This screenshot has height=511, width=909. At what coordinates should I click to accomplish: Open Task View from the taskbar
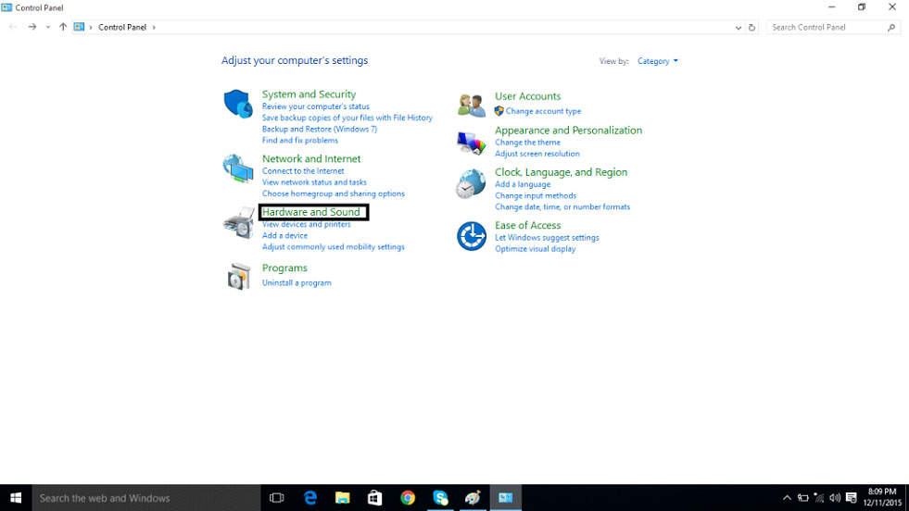point(277,498)
